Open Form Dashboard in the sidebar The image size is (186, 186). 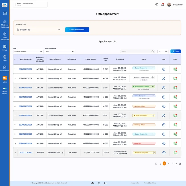click(x=5, y=37)
